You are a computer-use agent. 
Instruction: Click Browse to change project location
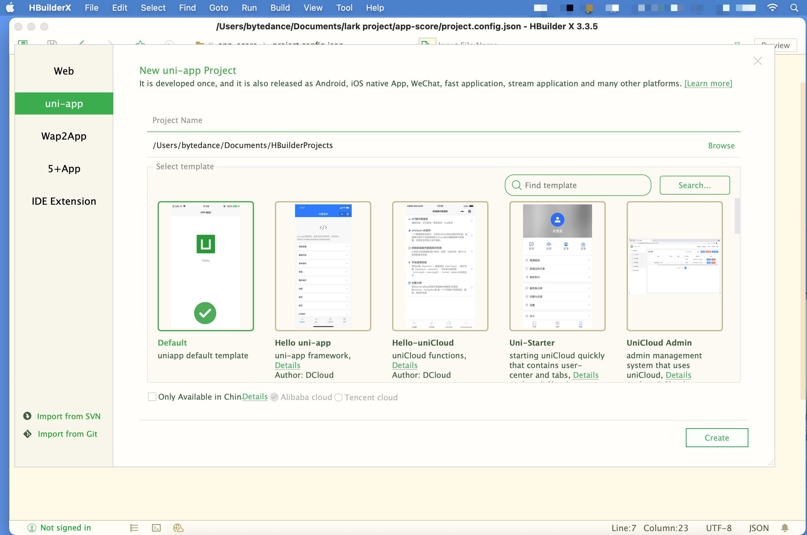pos(721,145)
